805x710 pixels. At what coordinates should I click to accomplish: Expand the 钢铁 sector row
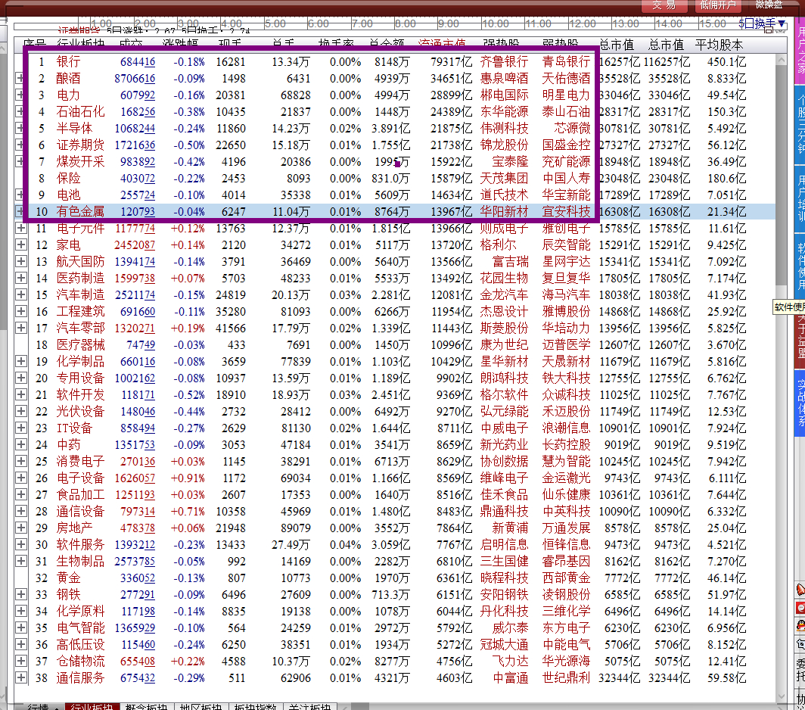(x=20, y=594)
